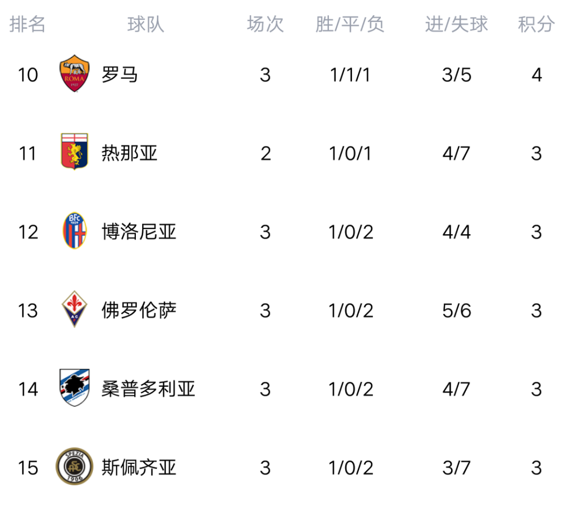Click the Fiorentina club crest
566x513 pixels.
pos(75,310)
